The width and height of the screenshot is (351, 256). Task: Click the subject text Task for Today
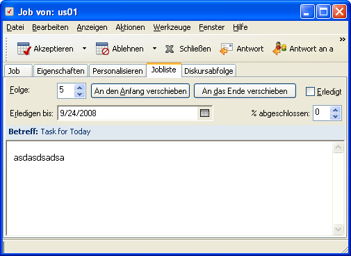(x=65, y=131)
